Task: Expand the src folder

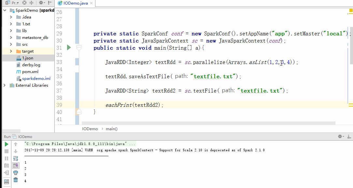Action: point(11,44)
